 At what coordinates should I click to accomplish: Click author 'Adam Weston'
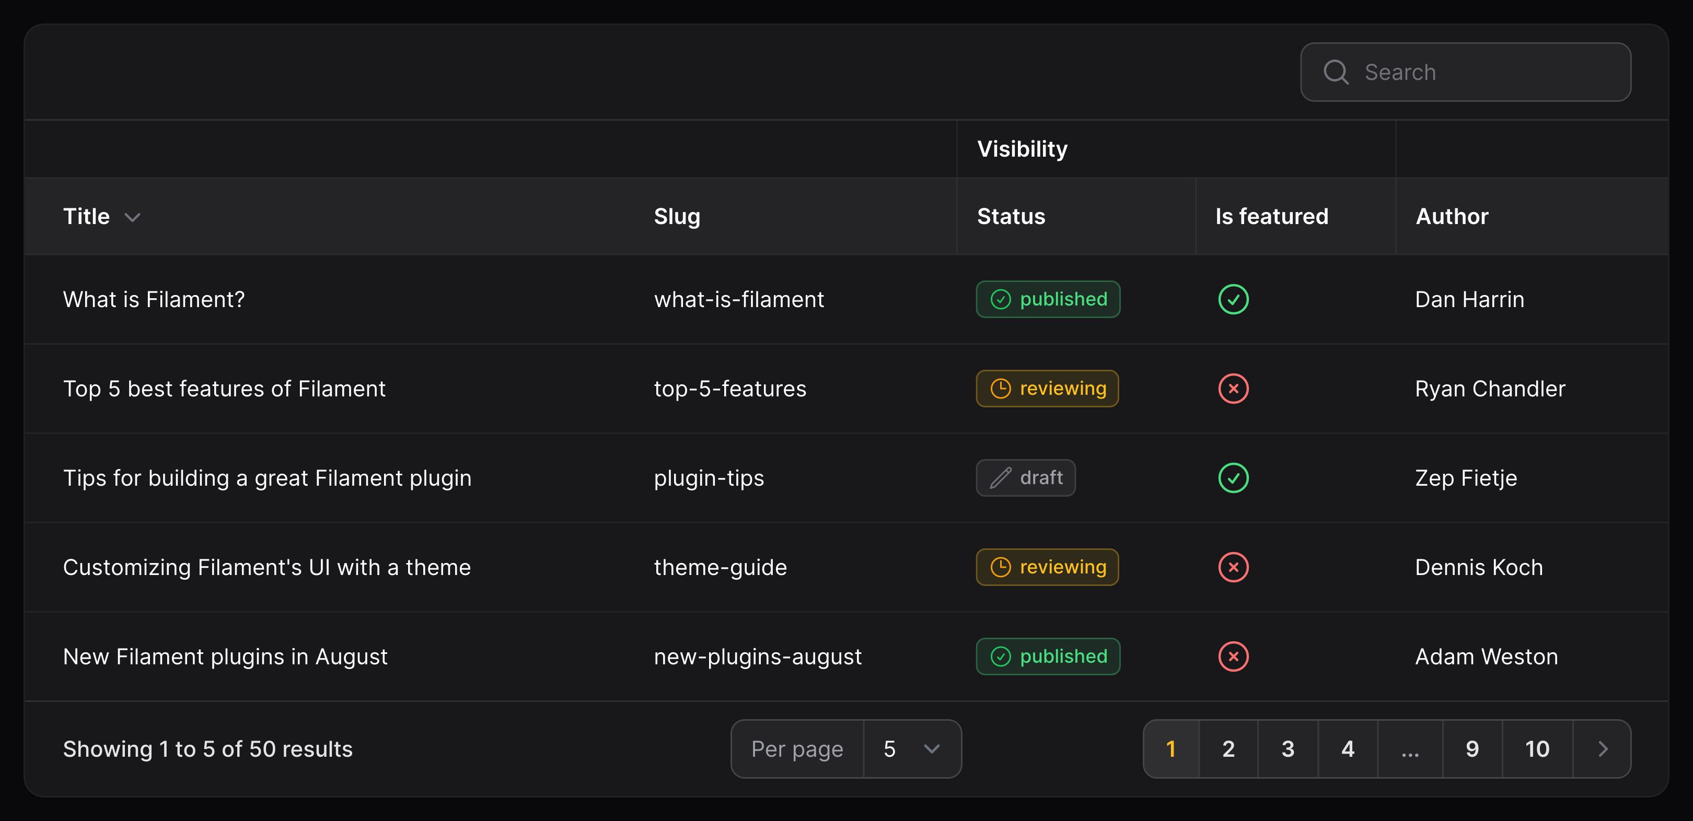[1487, 657]
